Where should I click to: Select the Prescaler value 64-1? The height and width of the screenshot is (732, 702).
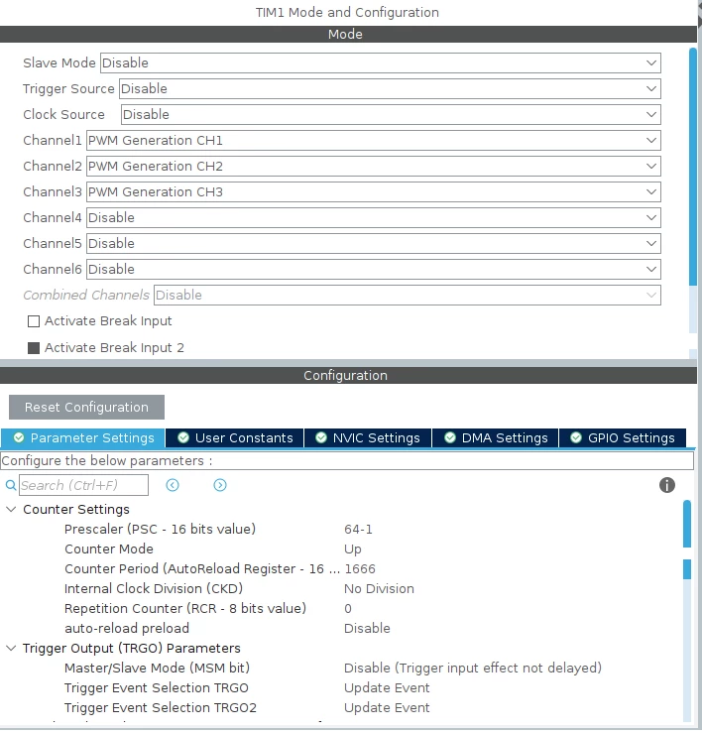tap(358, 530)
